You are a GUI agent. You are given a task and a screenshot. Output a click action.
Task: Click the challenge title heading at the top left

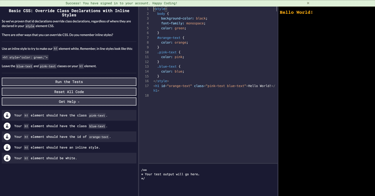[69, 13]
